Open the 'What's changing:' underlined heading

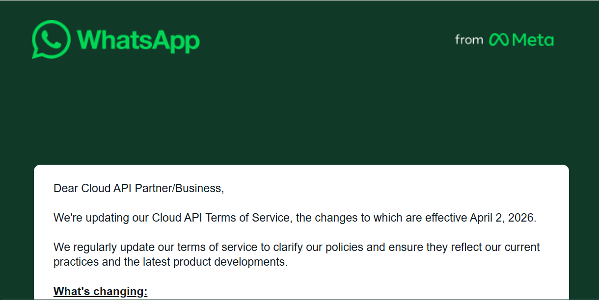coord(100,291)
